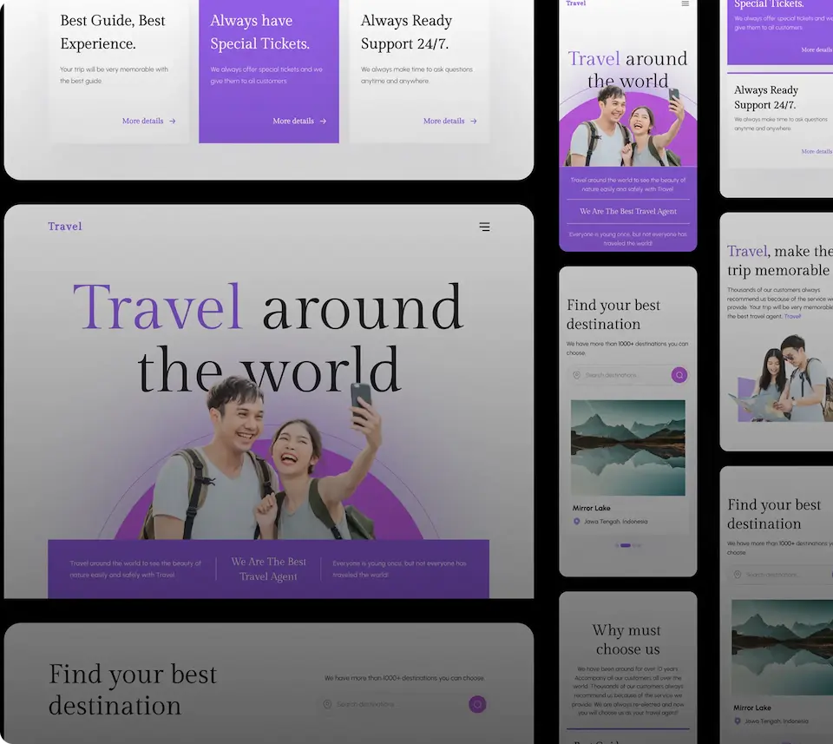Screen dimensions: 833x744
Task: Click 'Always Ready Support 24/7.' desktop card title
Action: (x=406, y=32)
